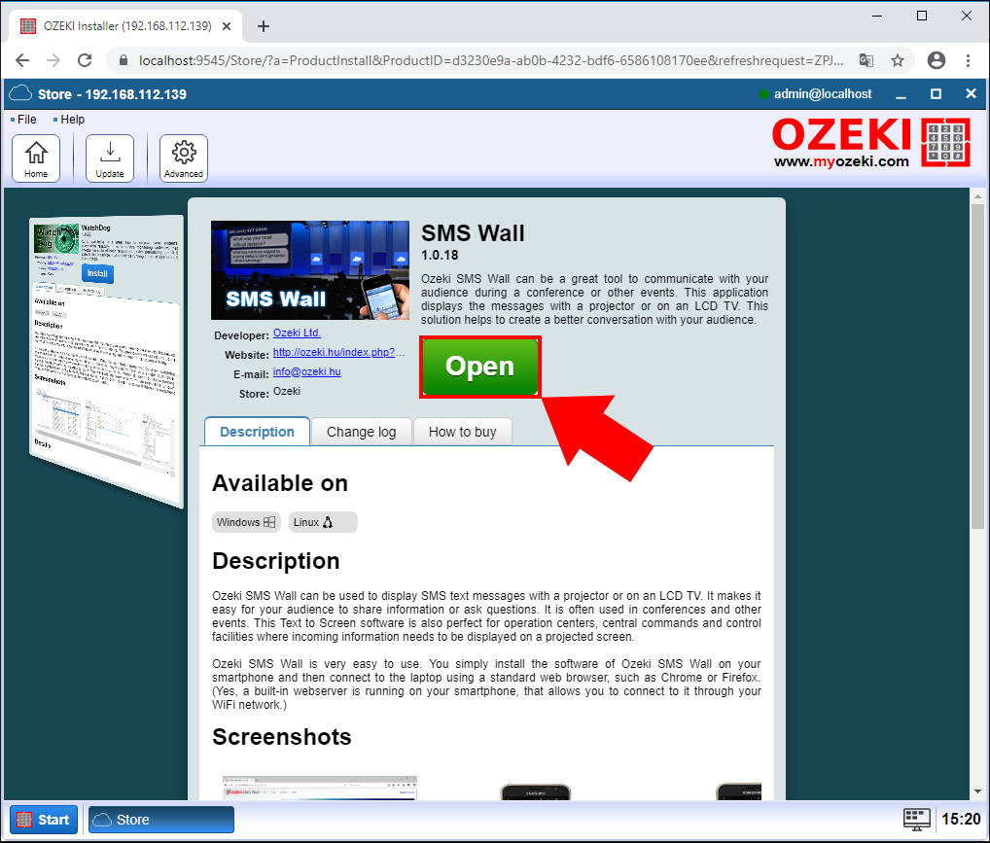Screen dimensions: 990x843
Task: Click the first screenshot thumbnail
Action: coord(320,788)
